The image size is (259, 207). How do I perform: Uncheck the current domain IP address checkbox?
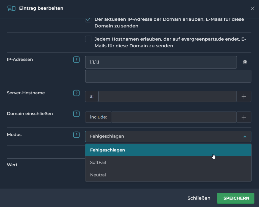88,20
